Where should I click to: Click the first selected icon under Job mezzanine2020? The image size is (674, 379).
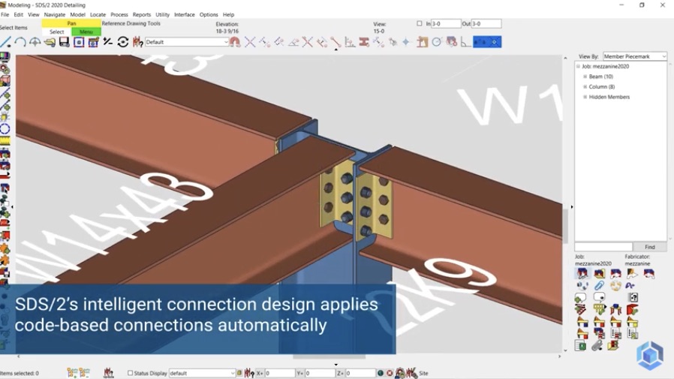click(582, 273)
